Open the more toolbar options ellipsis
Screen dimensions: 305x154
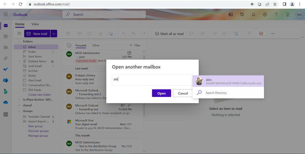pos(273,34)
